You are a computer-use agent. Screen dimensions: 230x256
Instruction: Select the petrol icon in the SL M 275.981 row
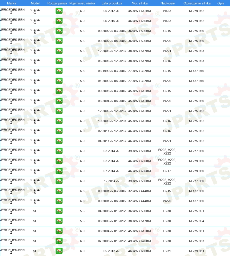click(59, 231)
